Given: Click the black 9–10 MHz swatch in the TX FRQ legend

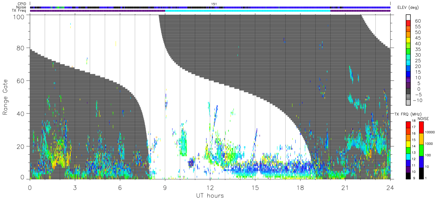Looking at the screenshot, I should [x=408, y=175].
